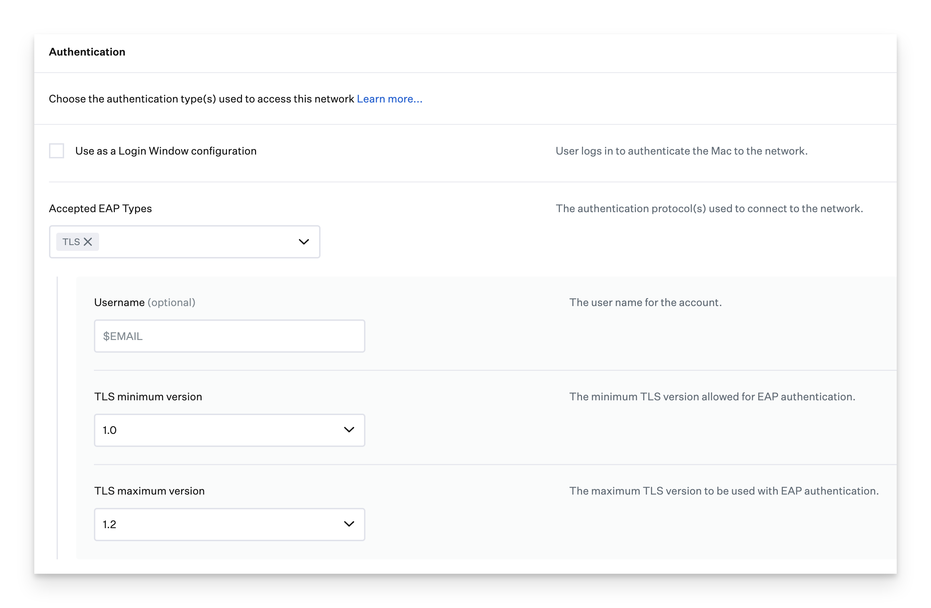Click the "Use as a Login Window configuration" label
Image resolution: width=931 pixels, height=608 pixels.
click(x=166, y=151)
